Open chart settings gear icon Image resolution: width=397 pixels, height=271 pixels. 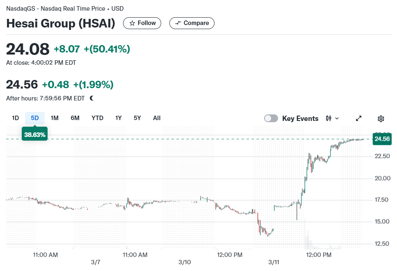381,118
